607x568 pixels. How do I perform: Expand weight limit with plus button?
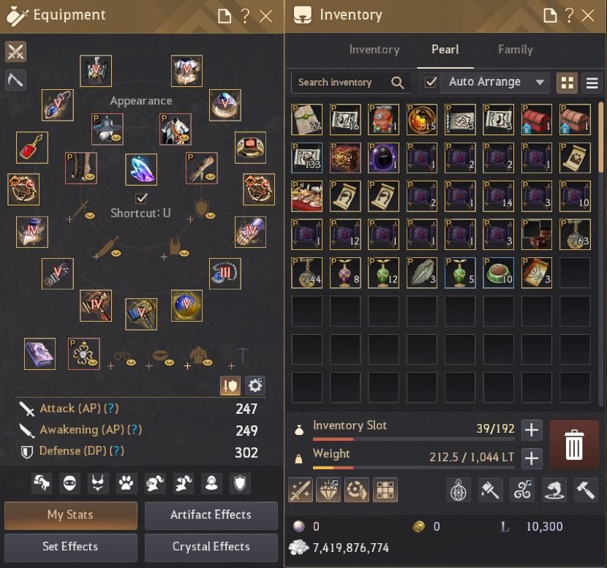click(532, 458)
